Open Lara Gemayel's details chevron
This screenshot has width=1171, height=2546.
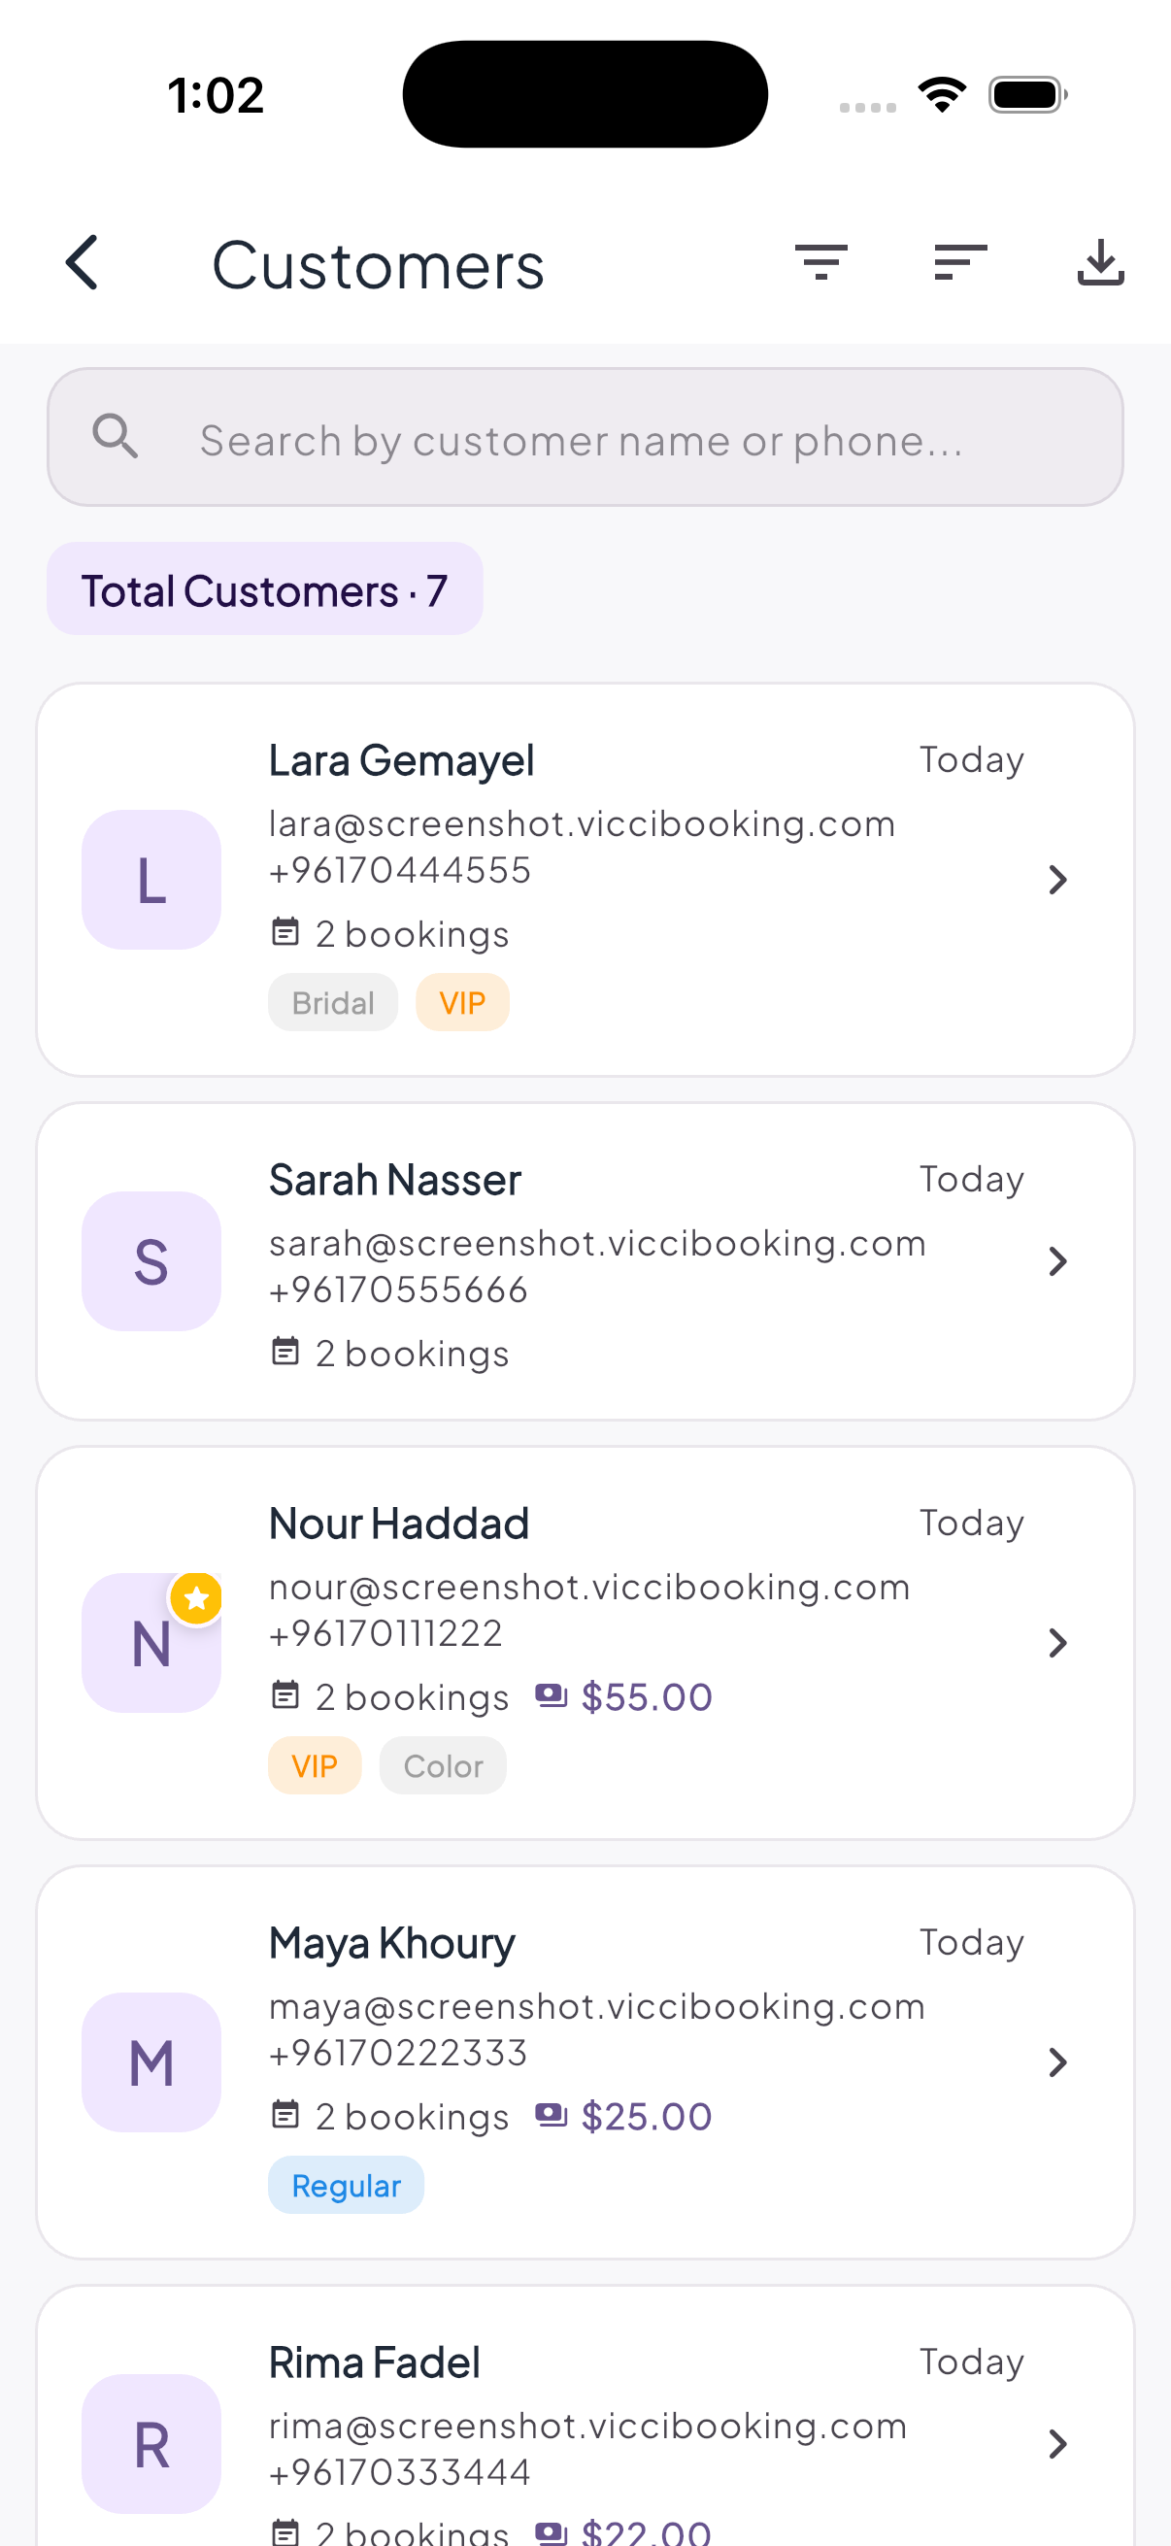tap(1057, 880)
